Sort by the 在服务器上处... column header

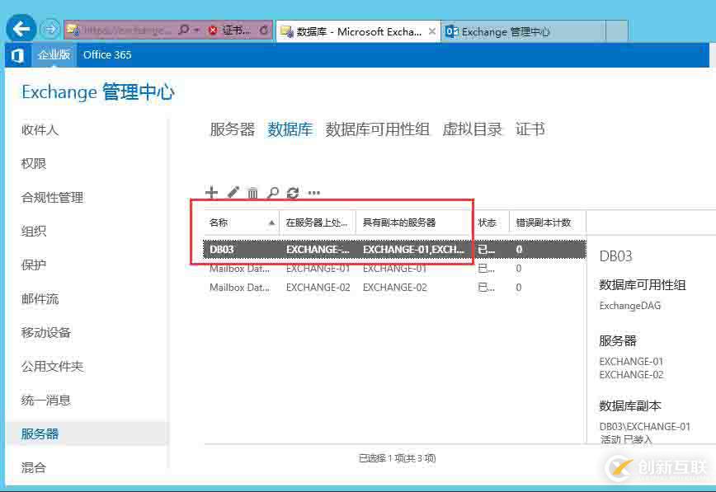click(x=318, y=223)
